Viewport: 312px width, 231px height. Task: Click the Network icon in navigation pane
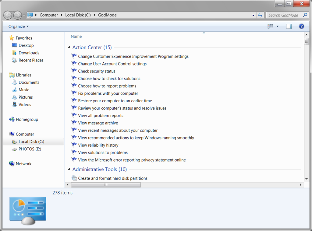coord(12,164)
